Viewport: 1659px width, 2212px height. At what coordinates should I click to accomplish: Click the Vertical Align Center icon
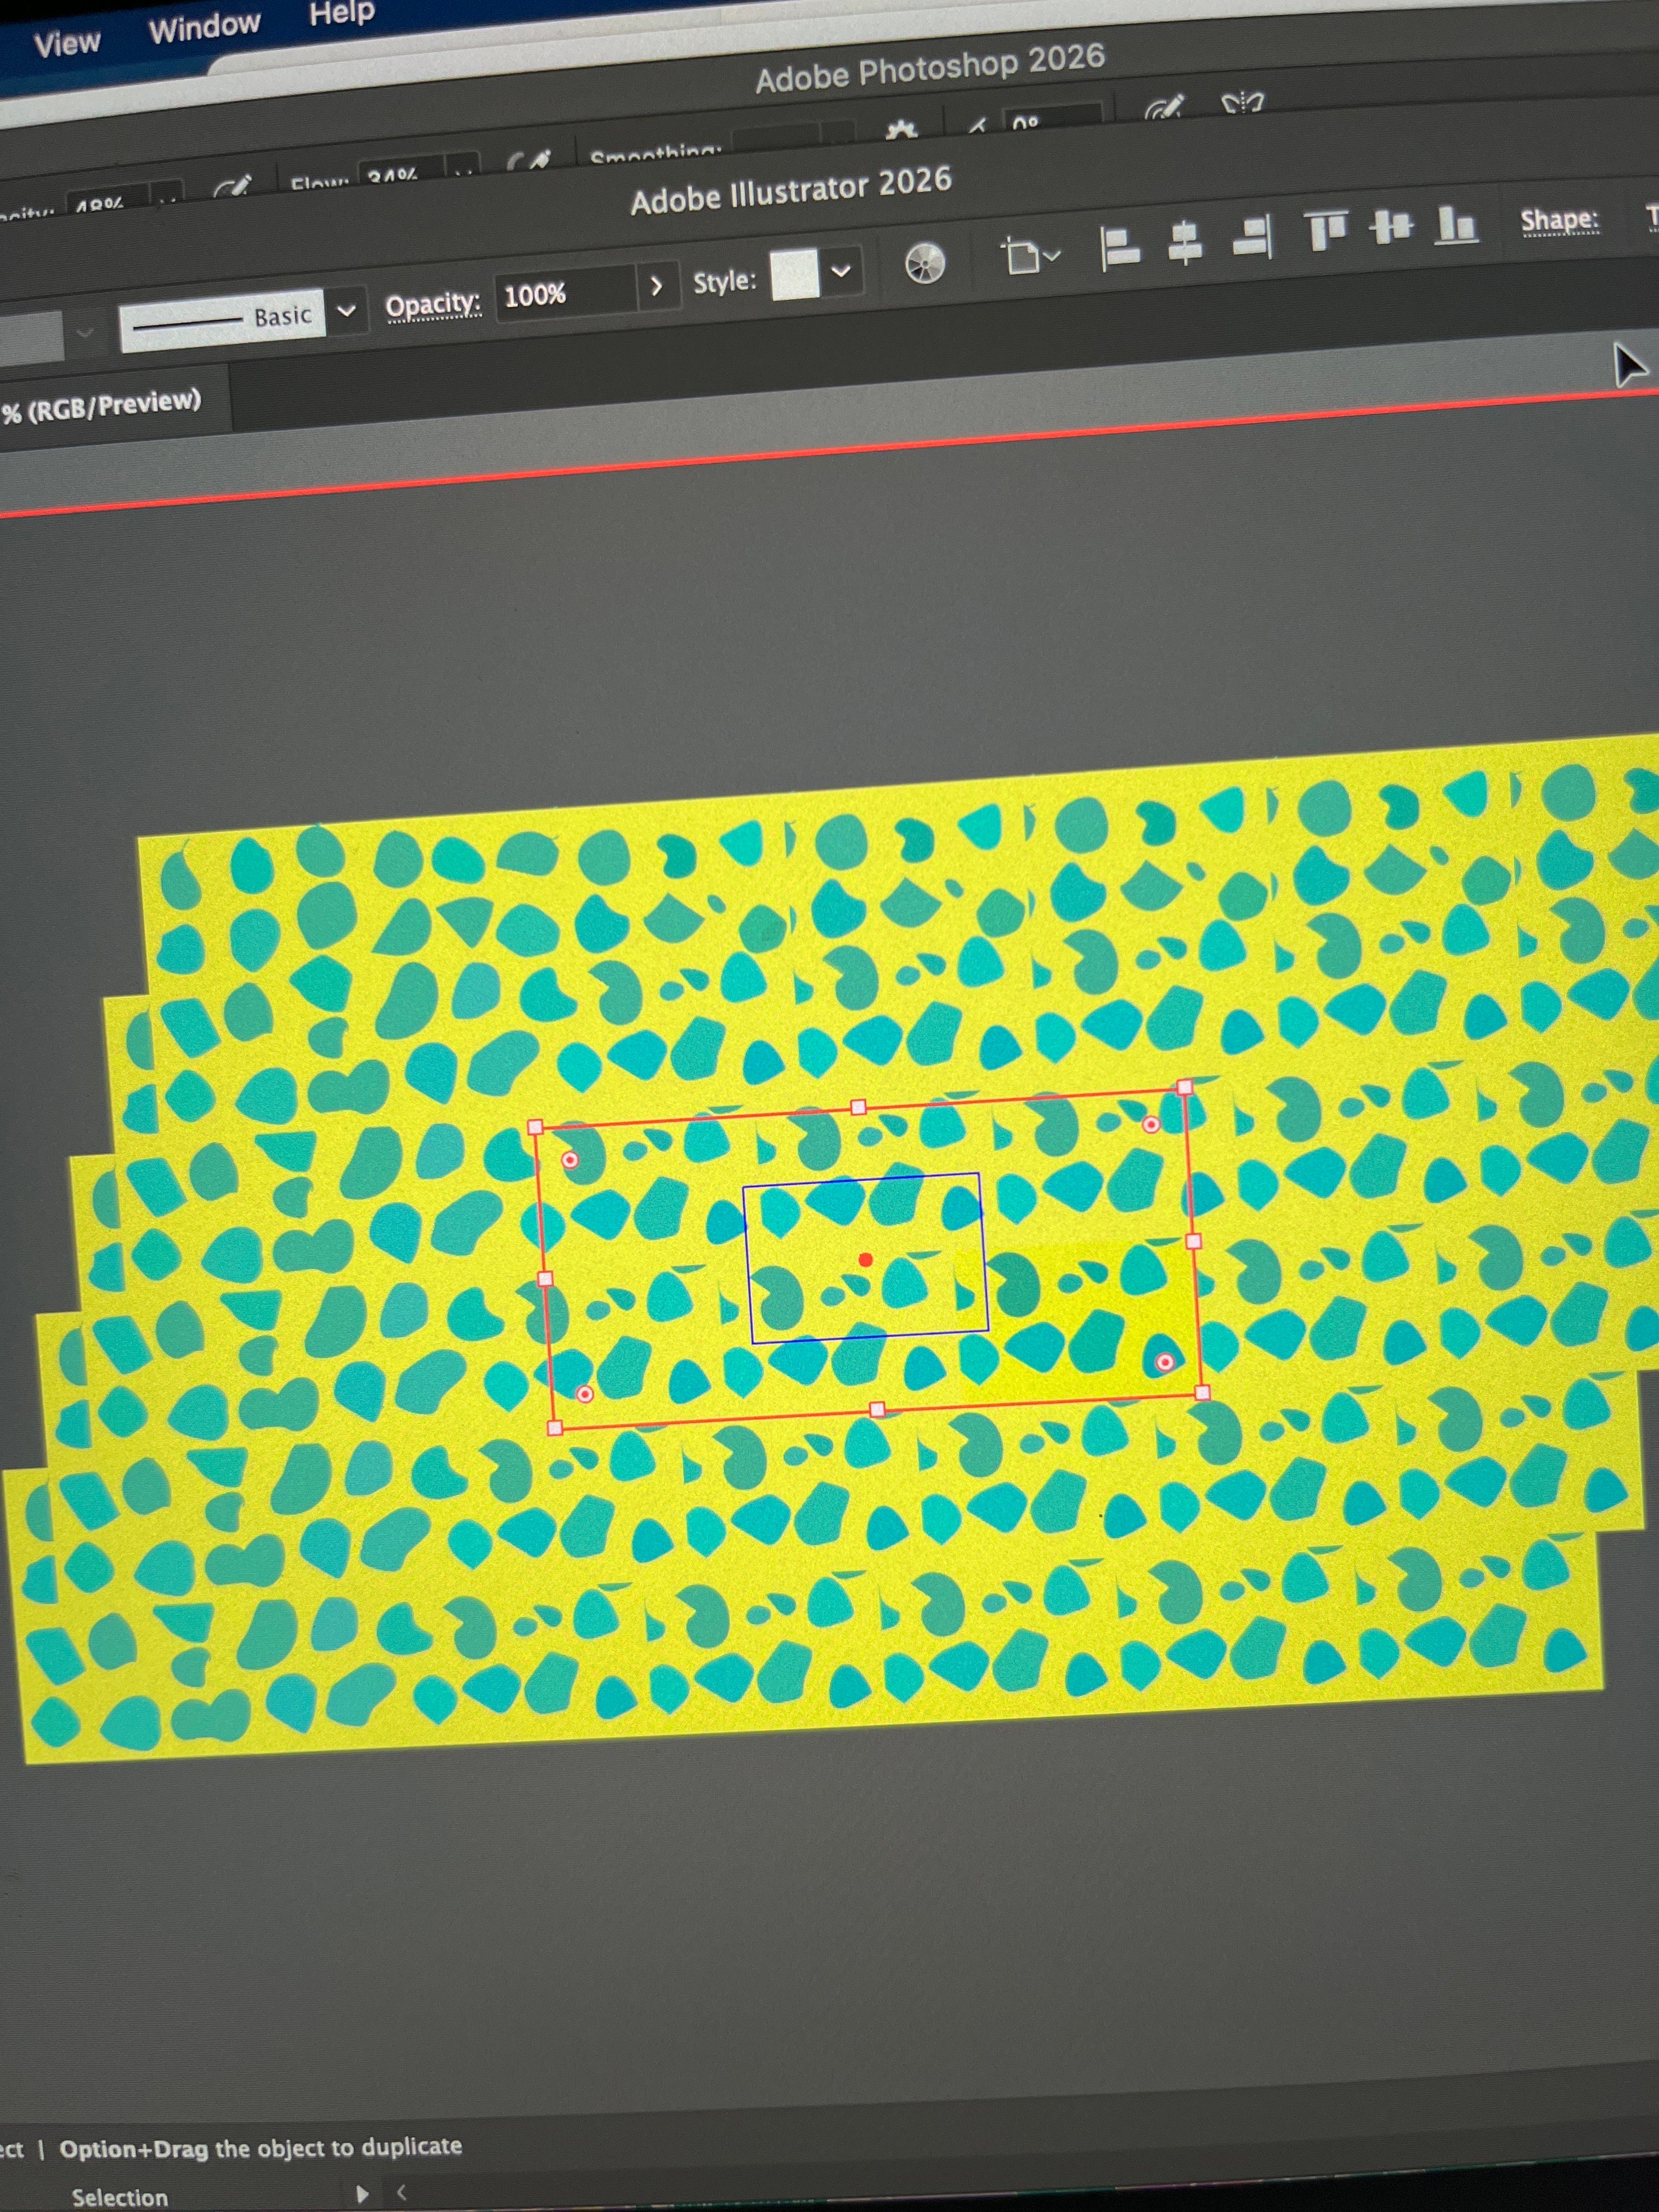click(x=1391, y=227)
